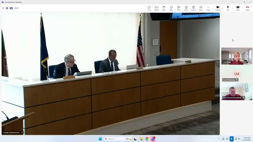Toggle the Camera on or off
The image size is (253, 142).
[218, 8]
